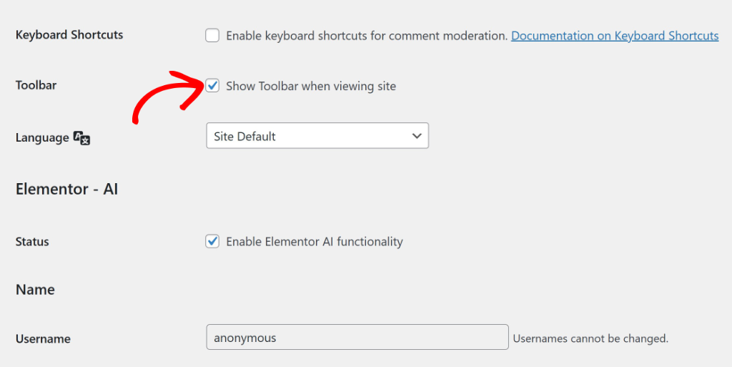732x367 pixels.
Task: Click the "Show Toolbar when viewing site" label
Action: click(311, 87)
